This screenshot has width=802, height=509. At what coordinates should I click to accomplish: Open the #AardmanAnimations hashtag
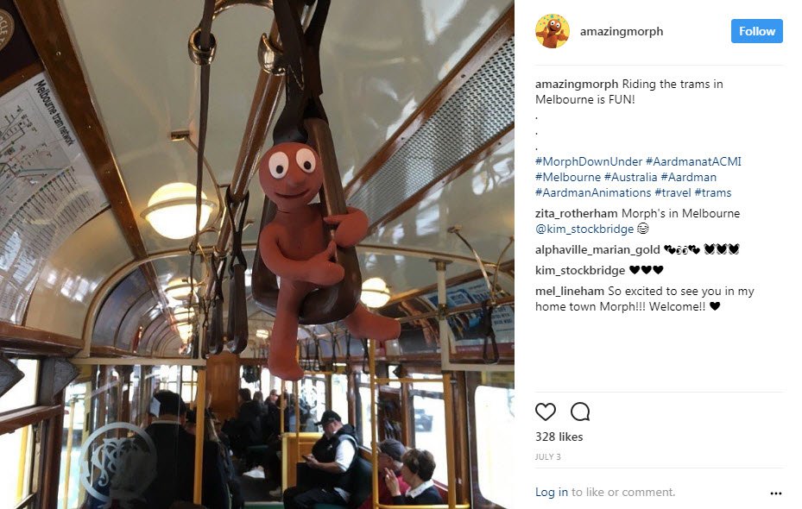pyautogui.click(x=593, y=192)
